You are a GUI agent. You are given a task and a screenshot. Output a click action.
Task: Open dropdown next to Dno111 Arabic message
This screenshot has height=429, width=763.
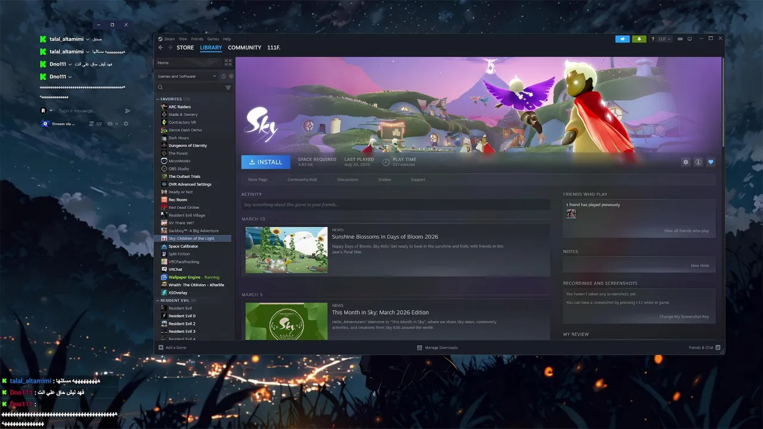pos(70,64)
